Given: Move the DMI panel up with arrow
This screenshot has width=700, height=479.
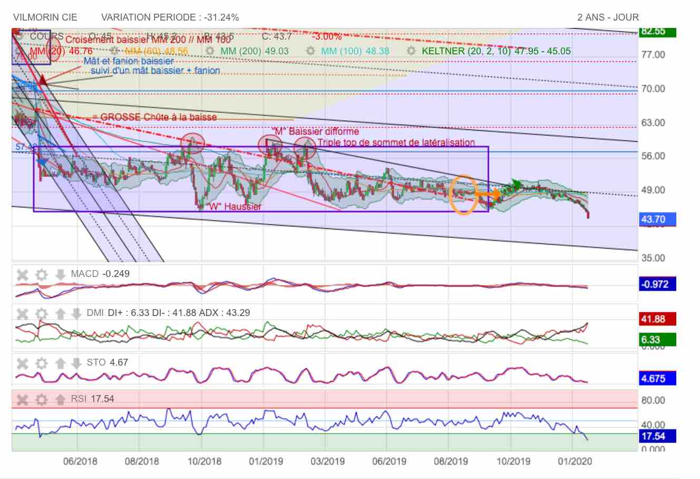Looking at the screenshot, I should pyautogui.click(x=61, y=313).
